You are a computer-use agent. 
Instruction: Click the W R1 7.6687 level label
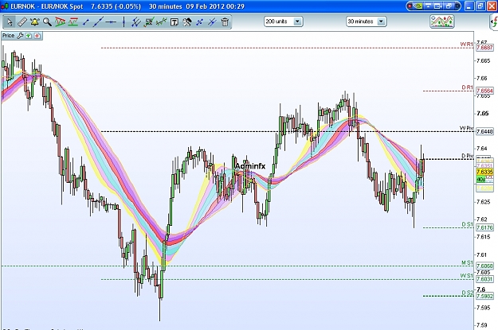click(x=484, y=48)
